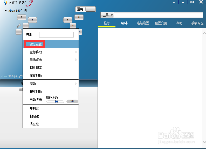206x149 pixels.
Task: Collapse the xbox 360手柄 tree
Action: [x=6, y=11]
